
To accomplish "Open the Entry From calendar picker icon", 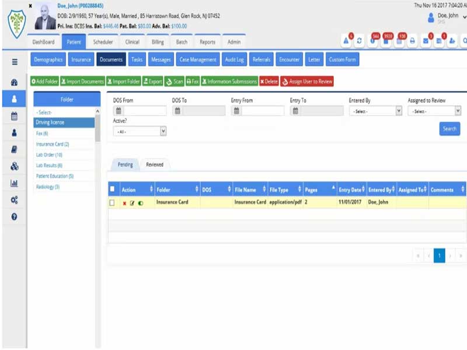I will point(236,111).
